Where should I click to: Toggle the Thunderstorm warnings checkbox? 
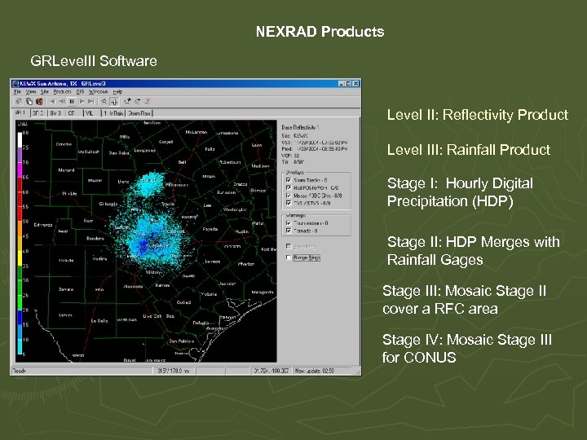pos(289,223)
